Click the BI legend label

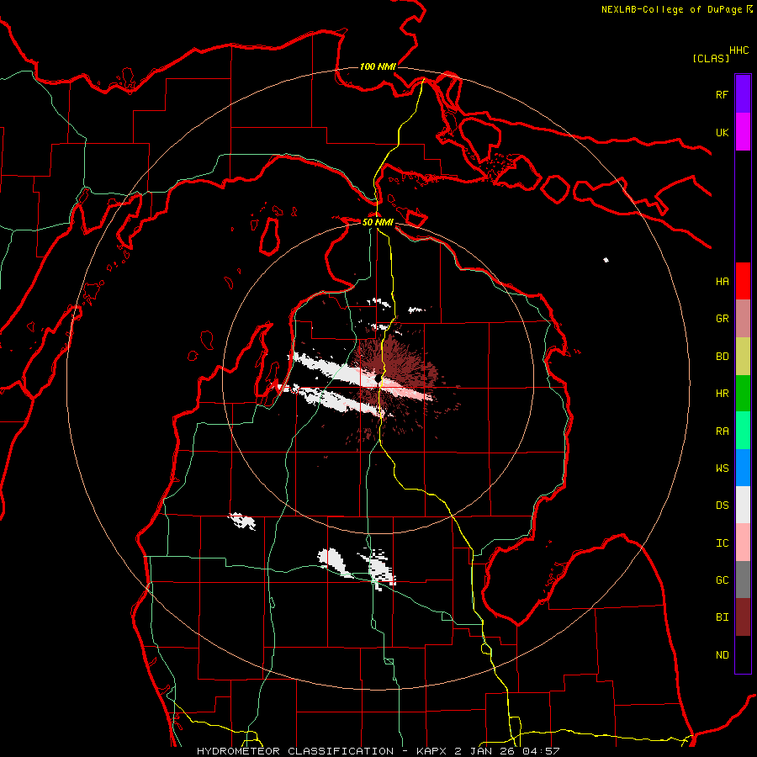coord(722,617)
